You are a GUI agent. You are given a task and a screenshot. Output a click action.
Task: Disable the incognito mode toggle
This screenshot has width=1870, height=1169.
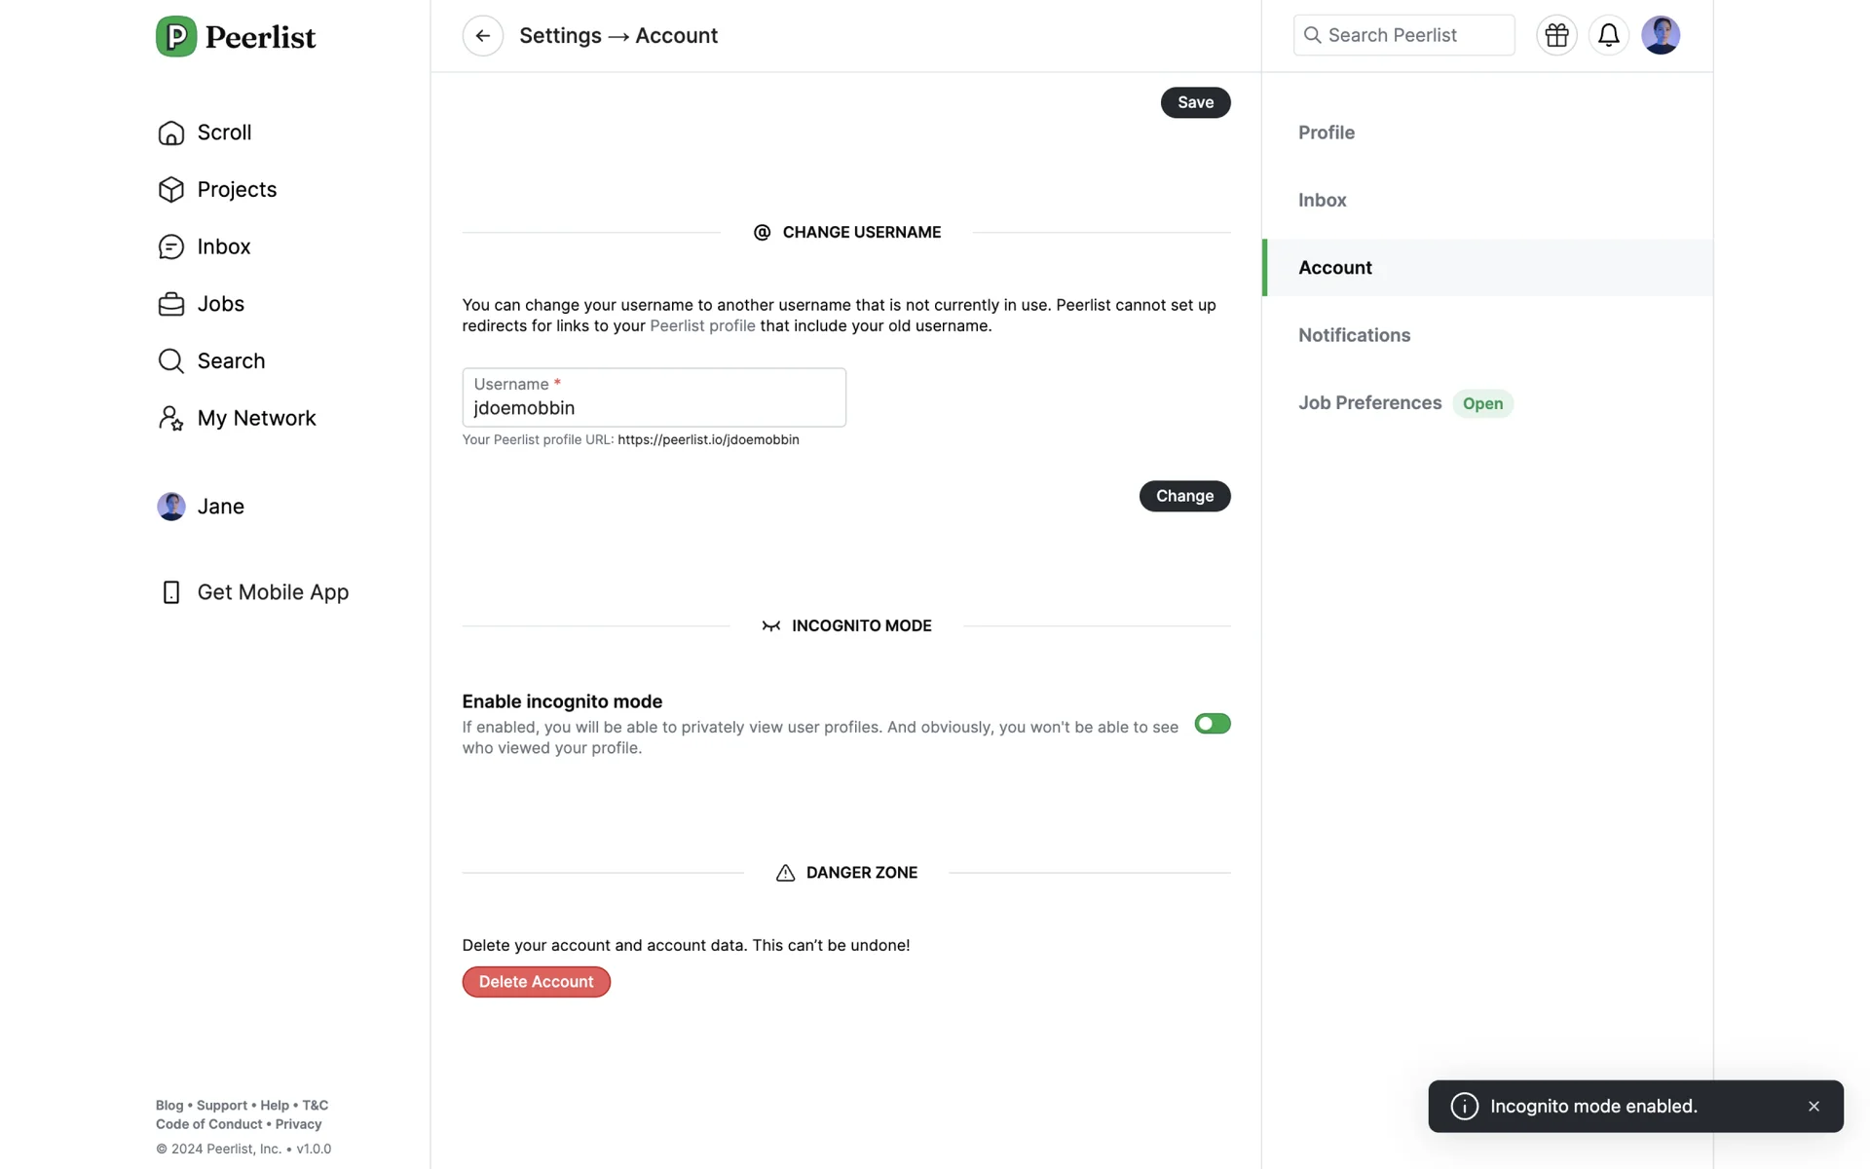coord(1212,724)
